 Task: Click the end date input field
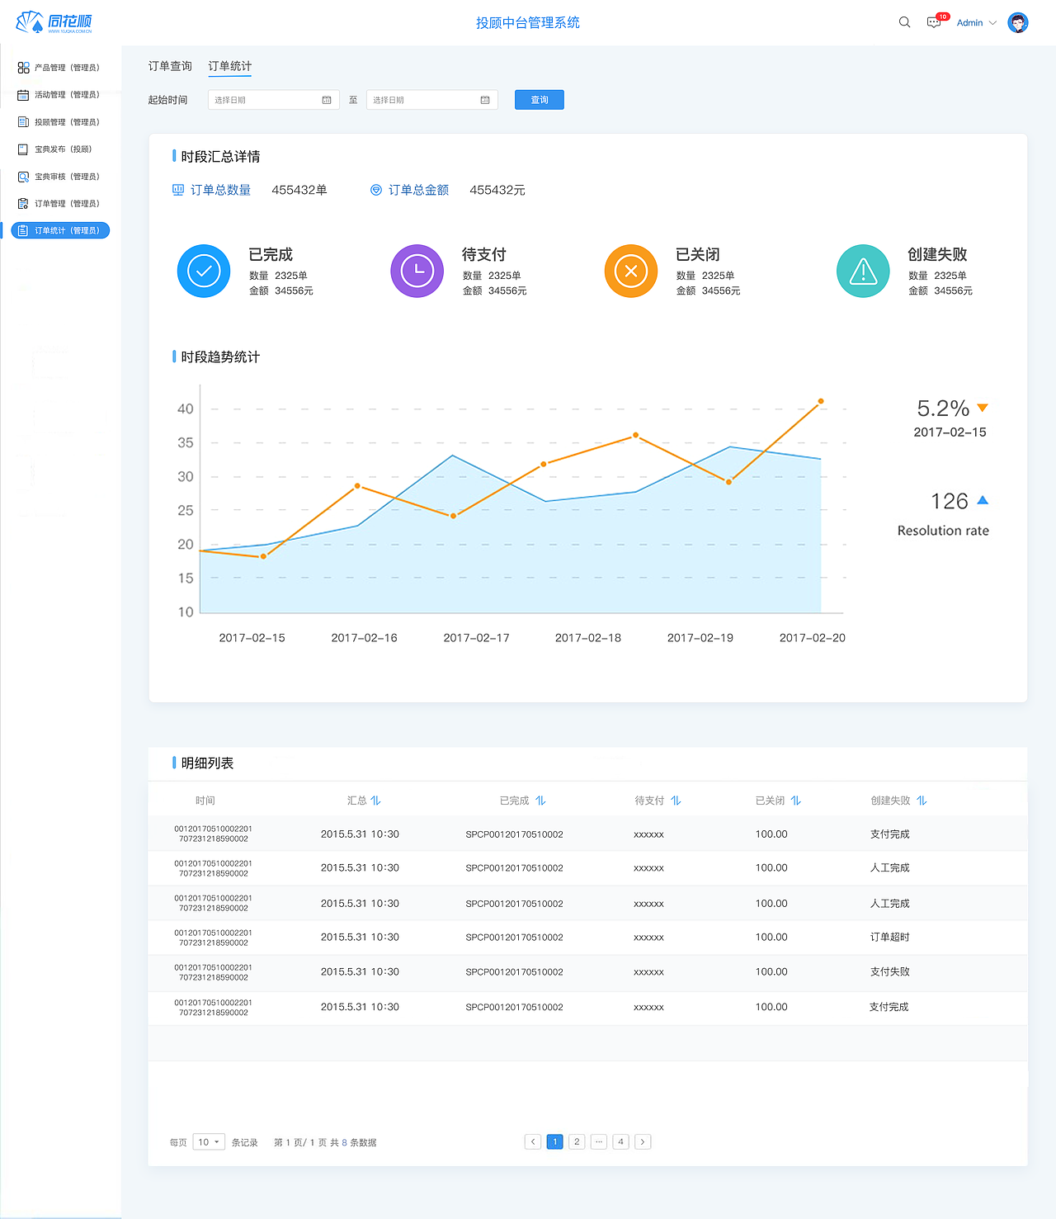[x=432, y=100]
